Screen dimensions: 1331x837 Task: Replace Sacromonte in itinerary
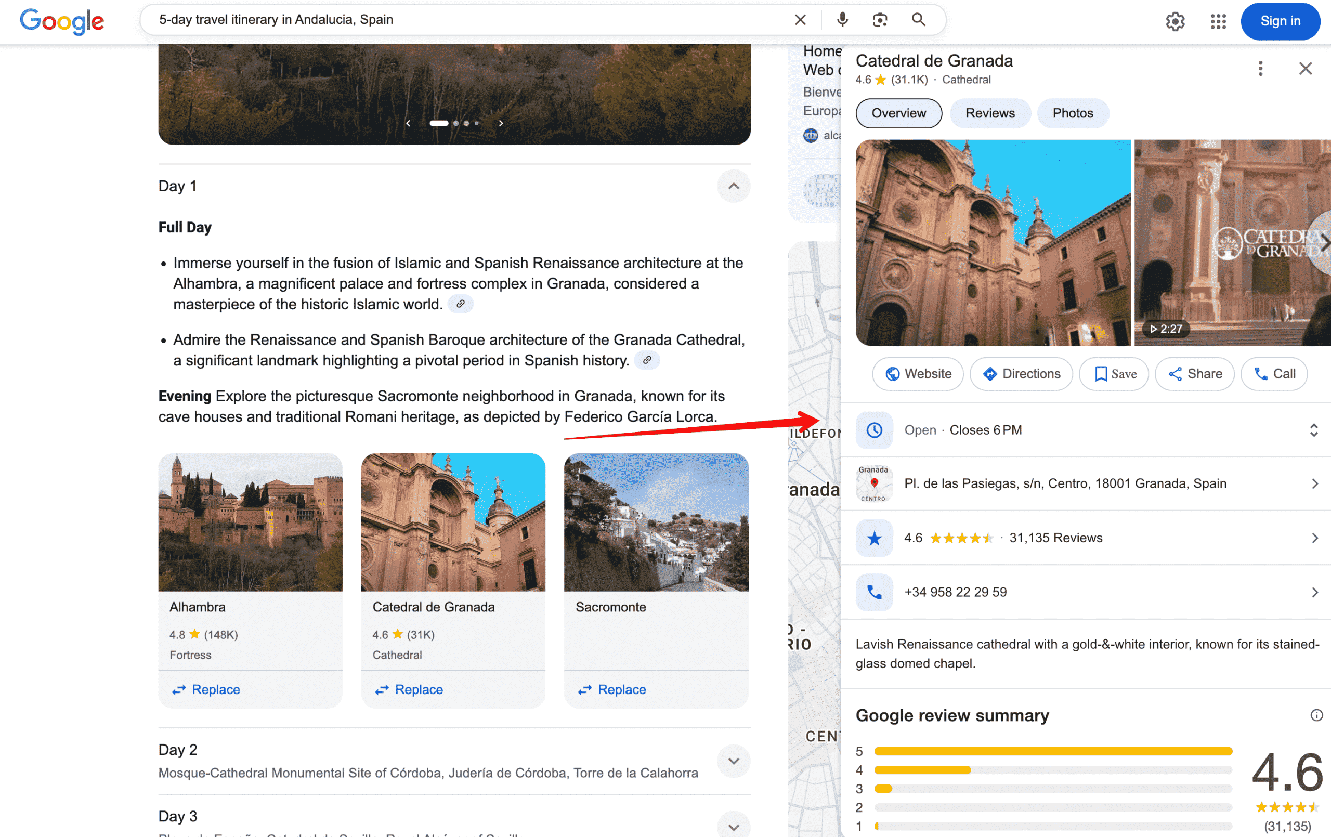pyautogui.click(x=611, y=689)
